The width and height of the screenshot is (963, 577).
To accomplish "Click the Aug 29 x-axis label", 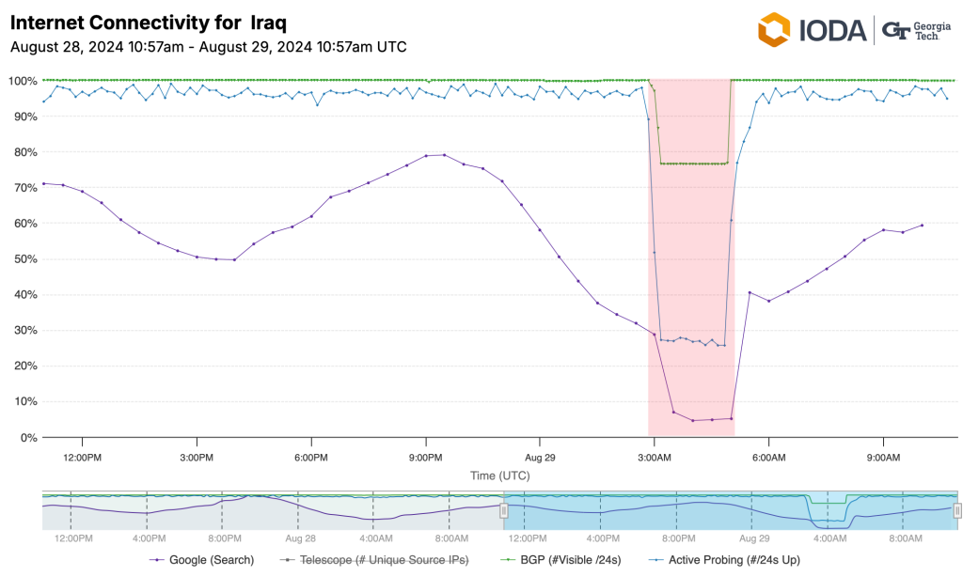I will (x=540, y=458).
